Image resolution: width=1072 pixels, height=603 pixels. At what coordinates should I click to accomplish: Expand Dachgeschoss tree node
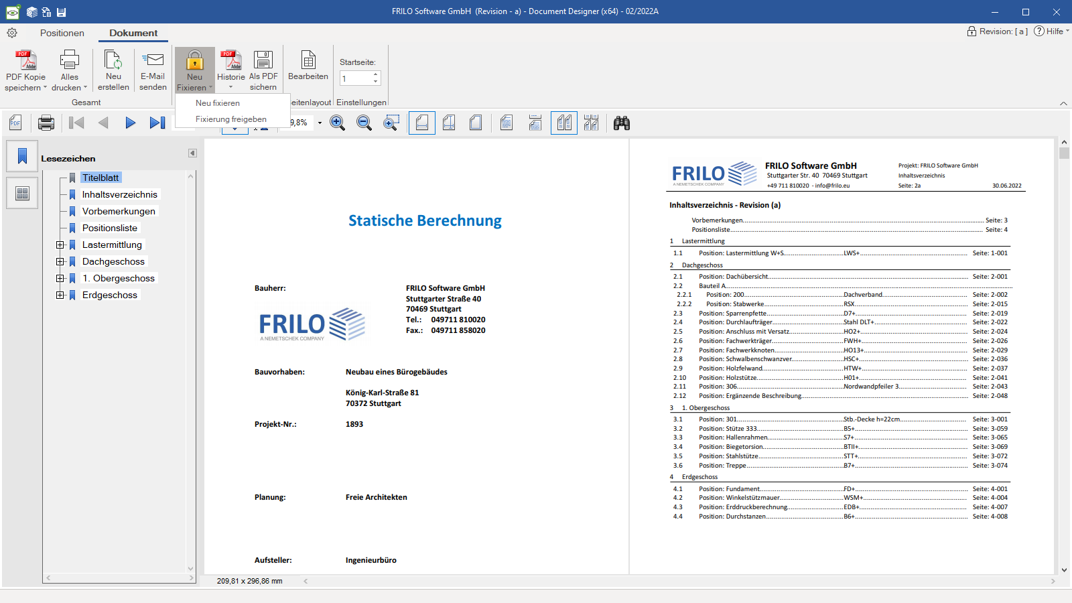point(60,261)
